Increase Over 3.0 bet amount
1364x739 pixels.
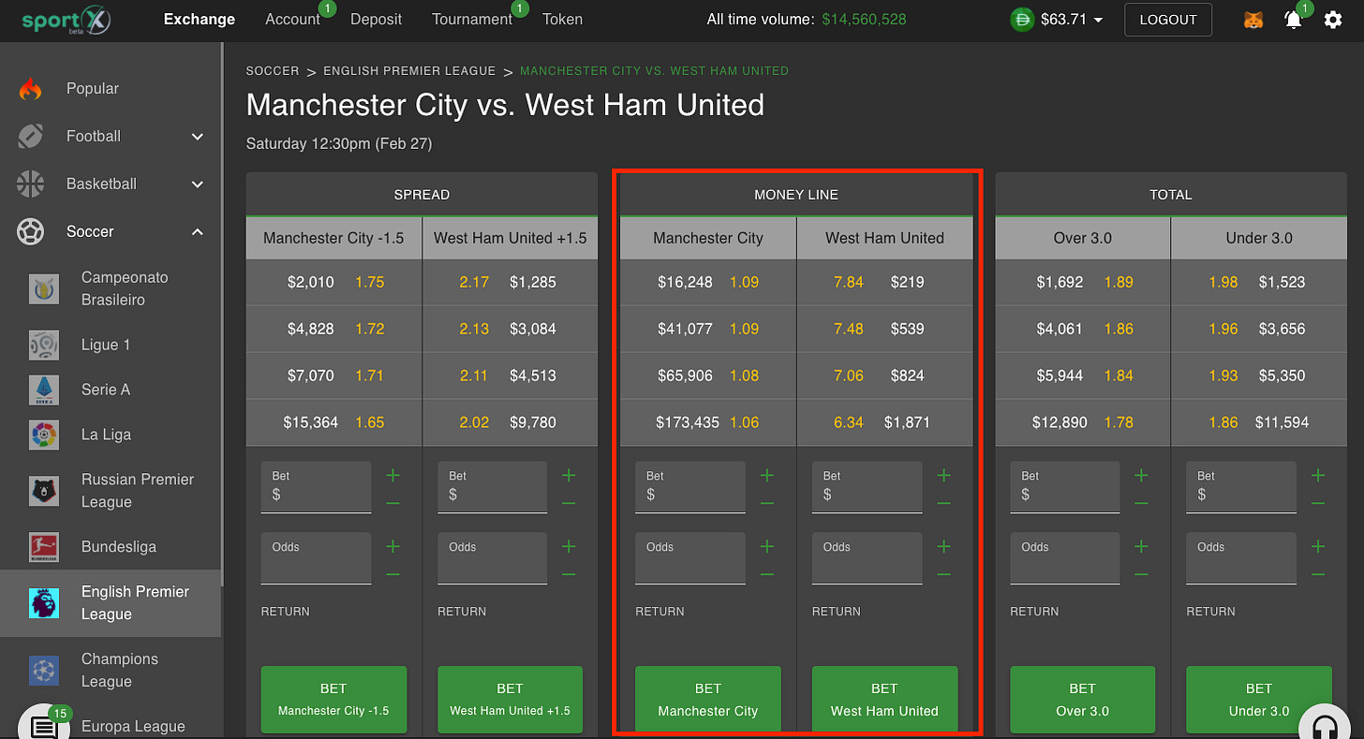(1141, 476)
